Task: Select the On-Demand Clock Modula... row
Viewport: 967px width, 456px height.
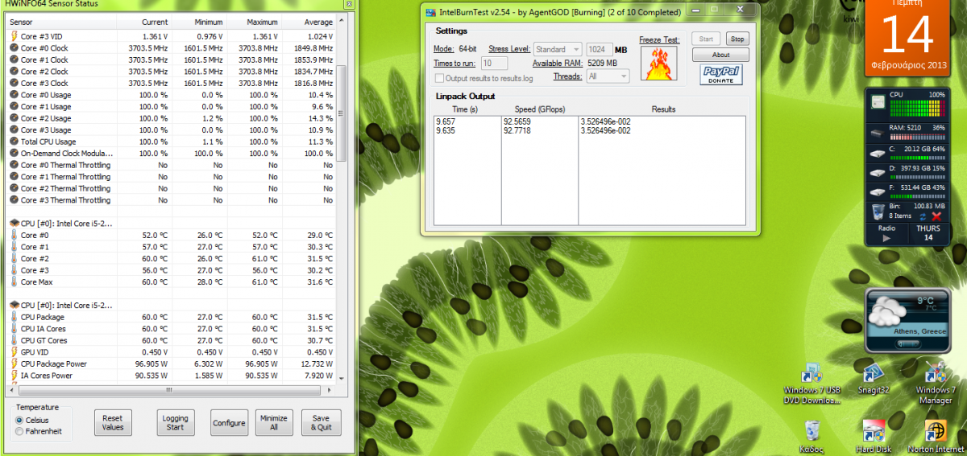Action: pyautogui.click(x=171, y=153)
